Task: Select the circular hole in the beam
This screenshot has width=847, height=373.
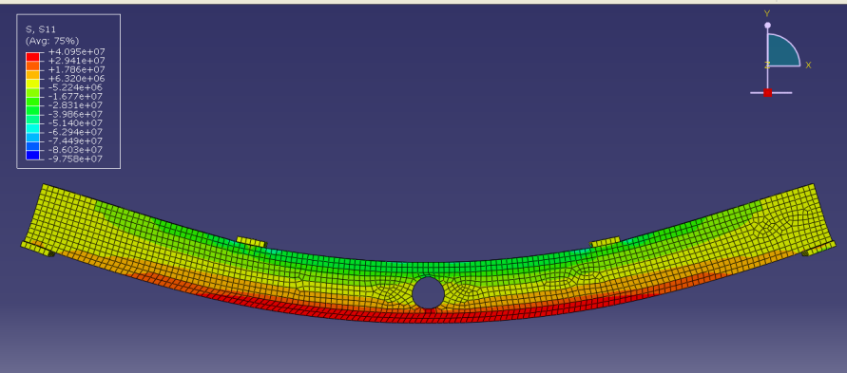Action: click(429, 293)
